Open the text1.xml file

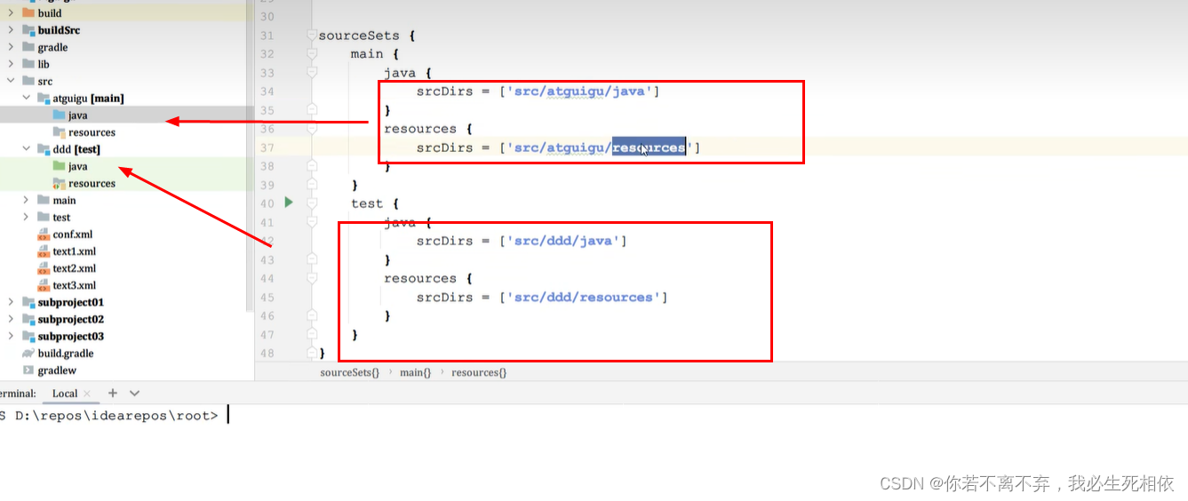coord(75,251)
